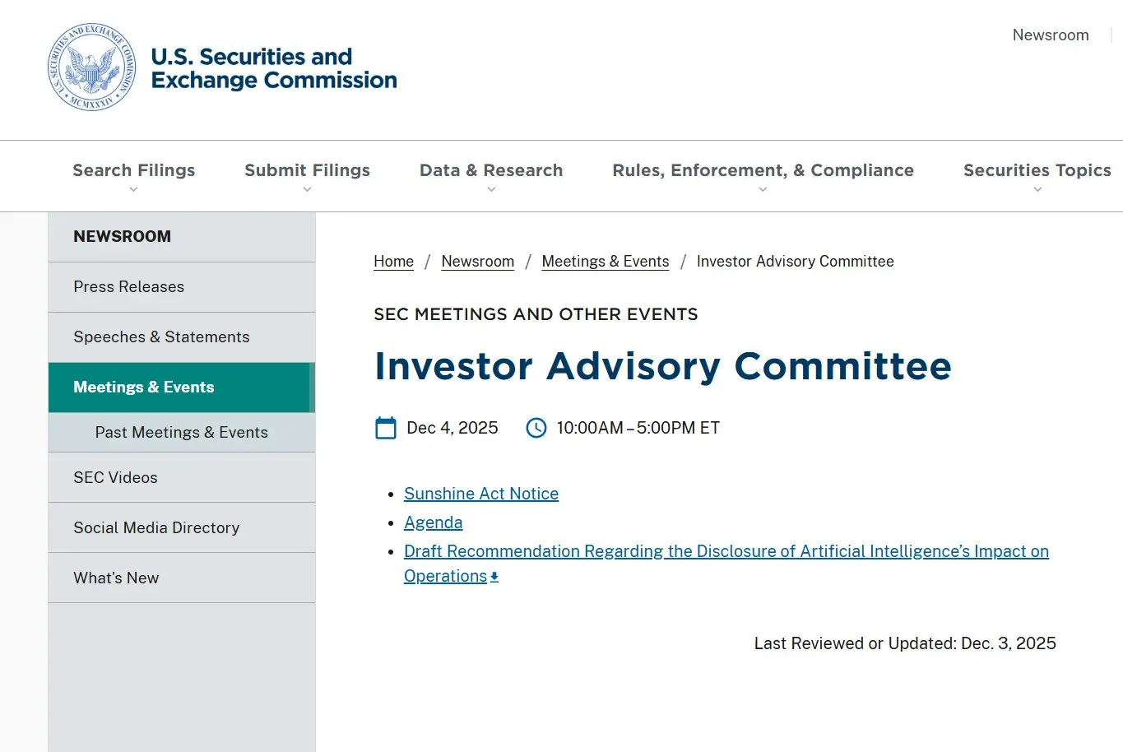Image resolution: width=1123 pixels, height=752 pixels.
Task: Click the Home breadcrumb link
Action: [x=393, y=262]
